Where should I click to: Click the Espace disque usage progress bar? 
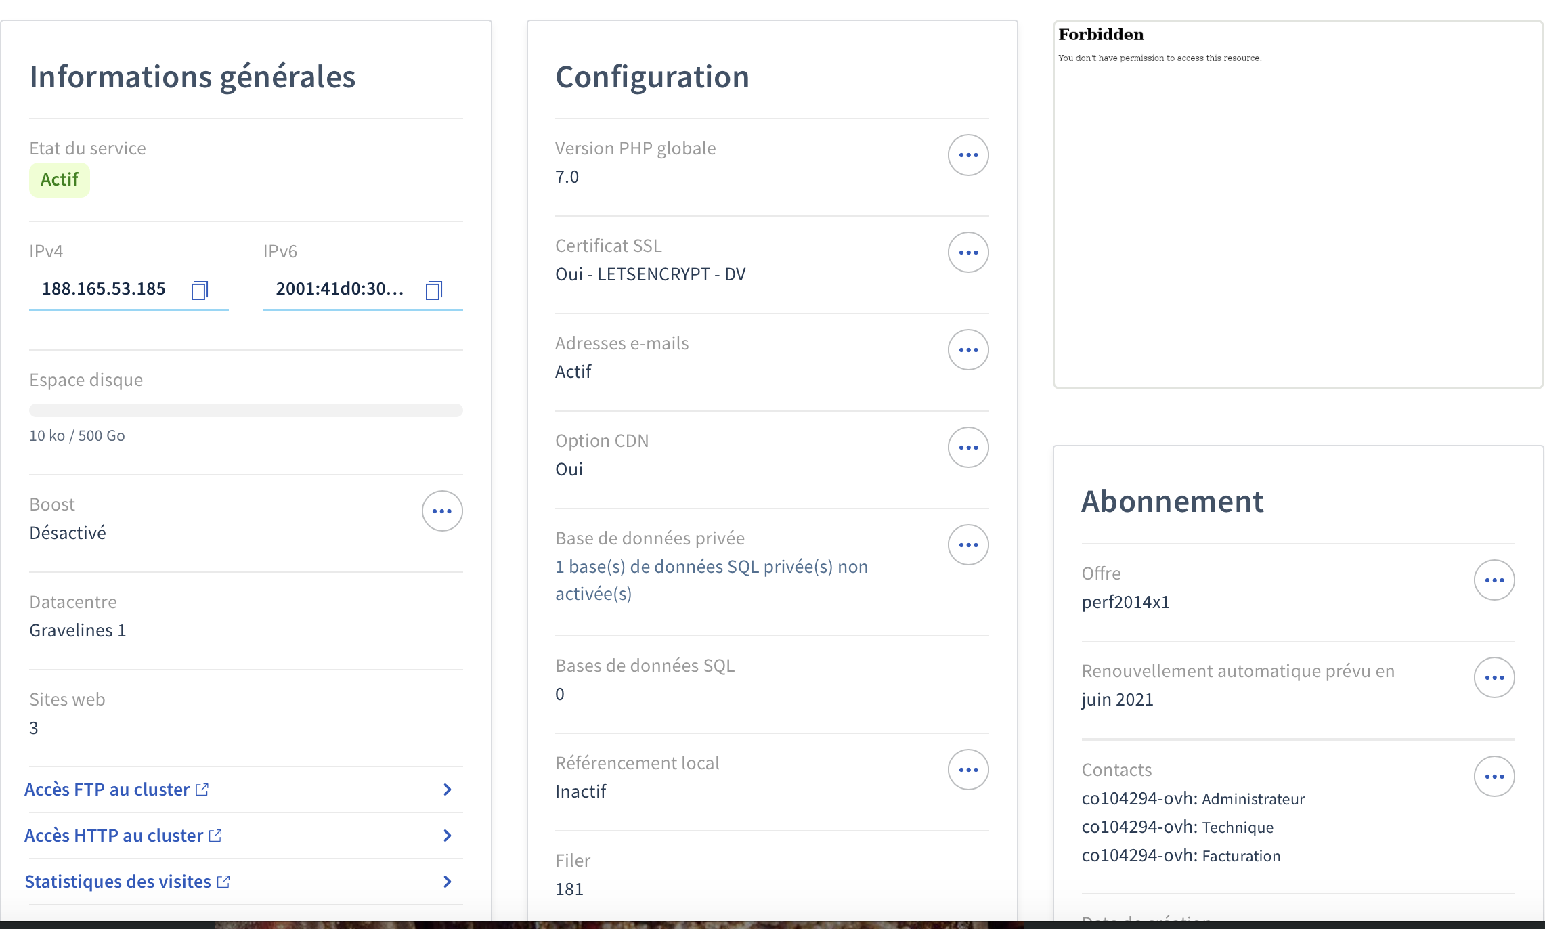pyautogui.click(x=246, y=410)
